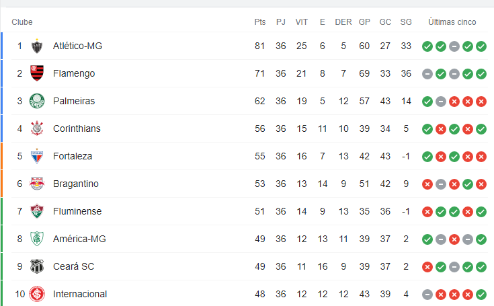Screen dimensions: 494x306
Task: Open the Flamengo team name link
Action: tap(74, 73)
